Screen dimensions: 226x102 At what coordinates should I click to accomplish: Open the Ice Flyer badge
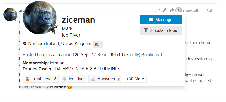(74, 79)
